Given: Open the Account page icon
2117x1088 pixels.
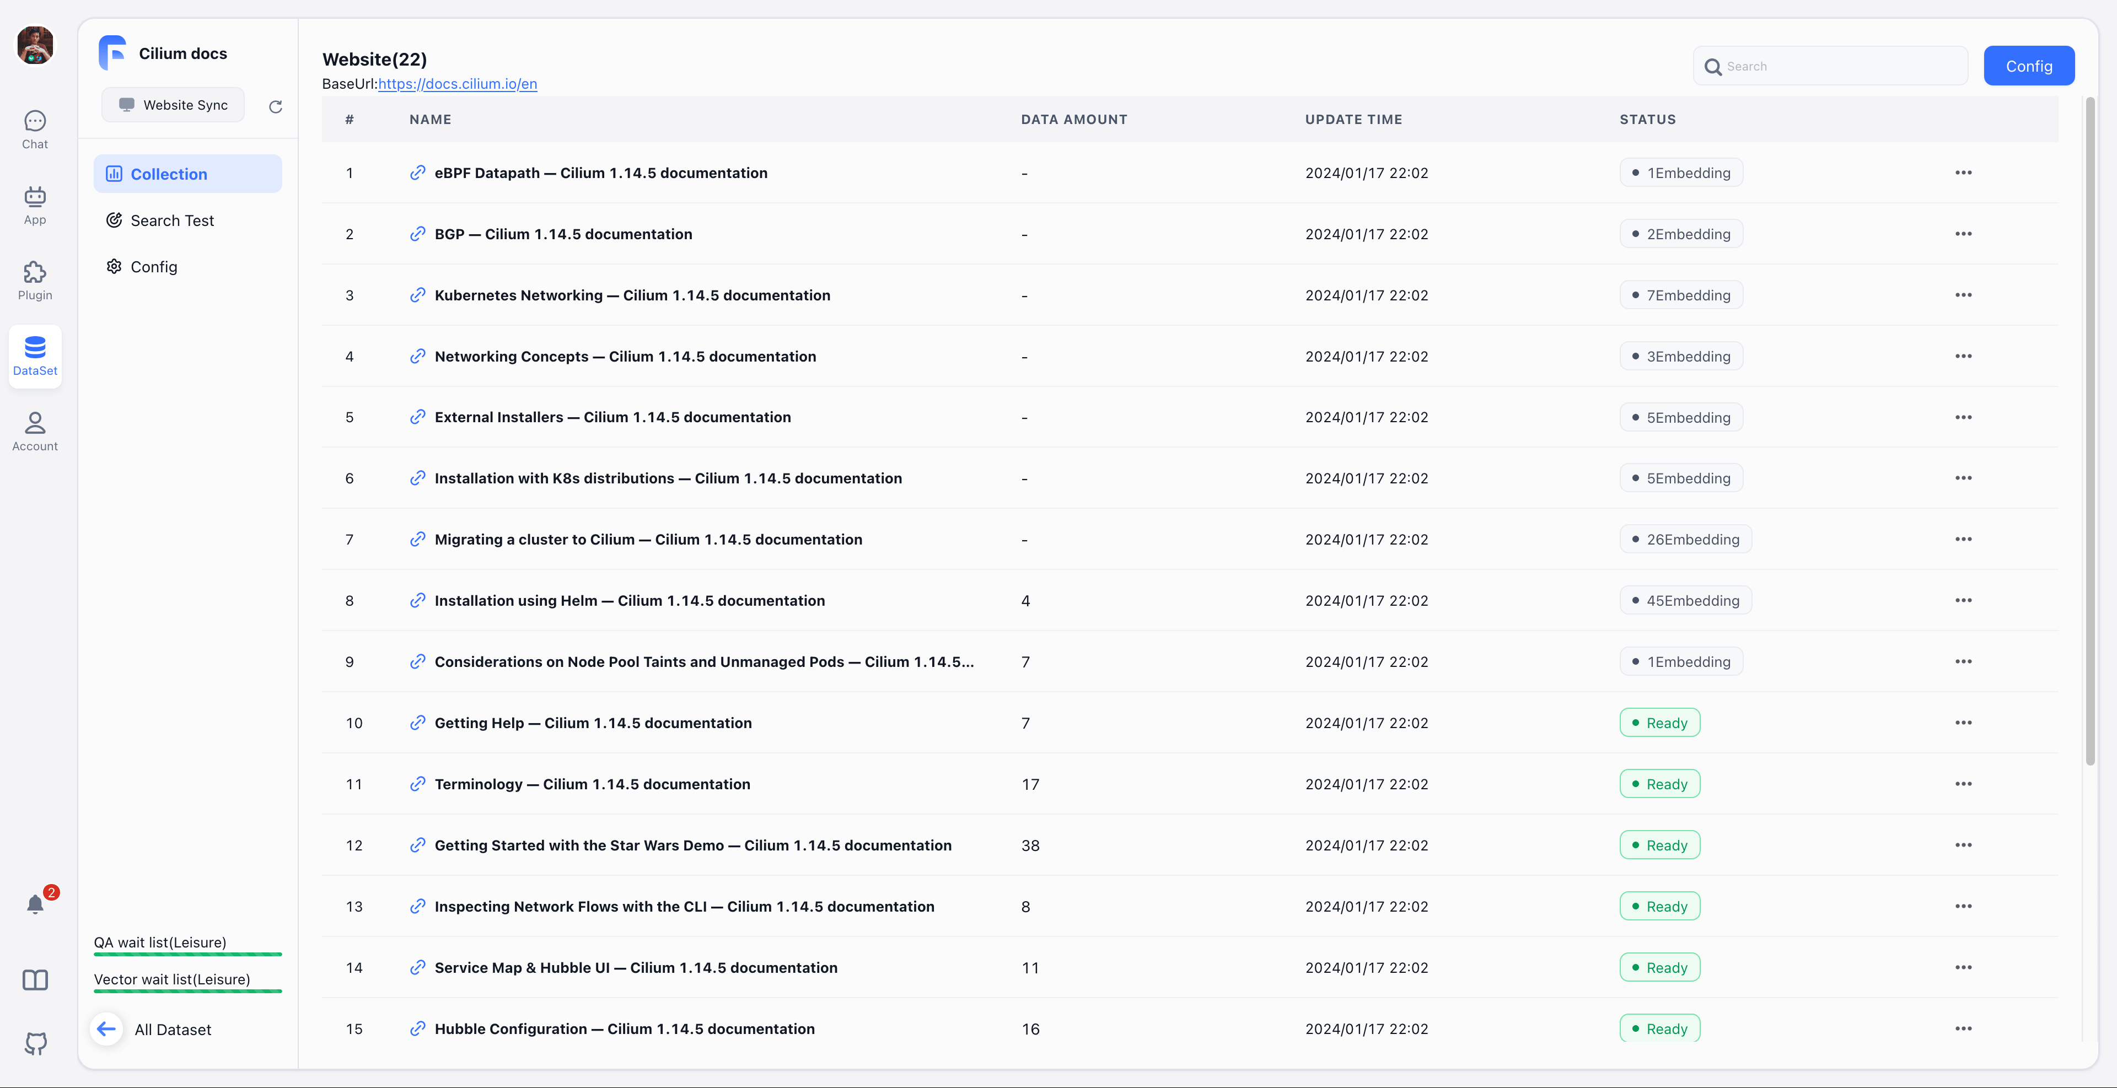Looking at the screenshot, I should point(35,432).
